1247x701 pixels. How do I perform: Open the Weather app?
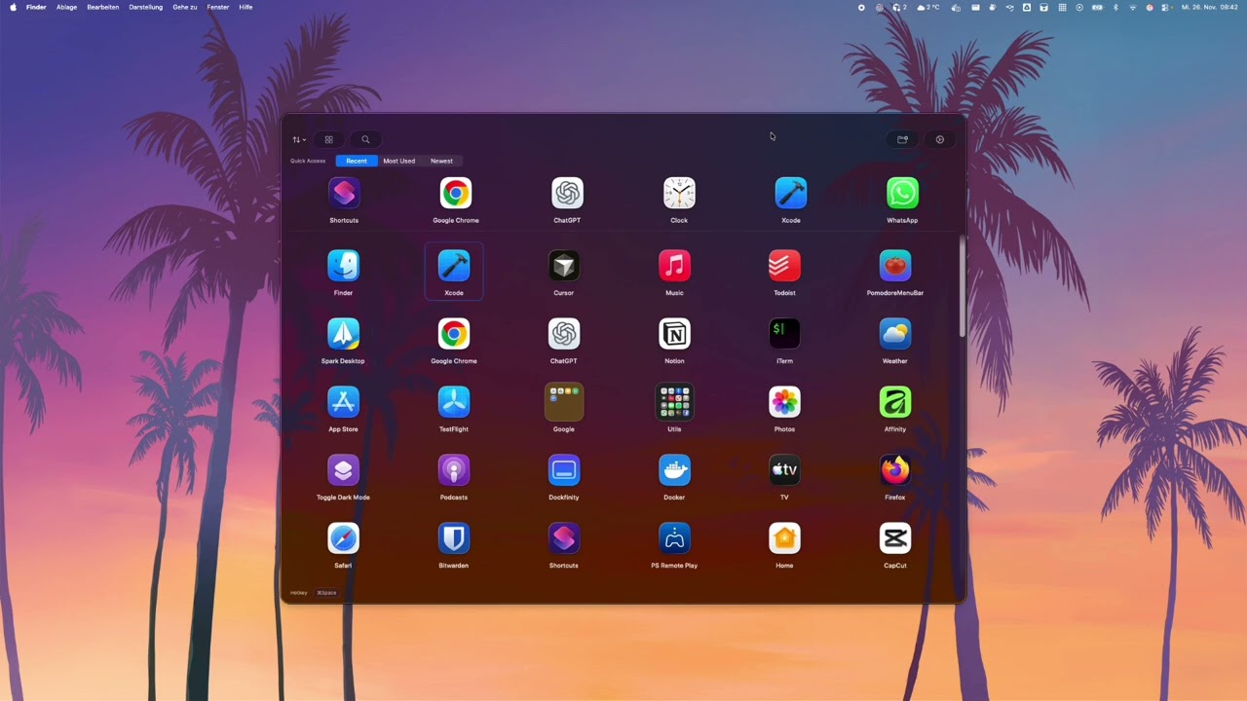coord(895,333)
